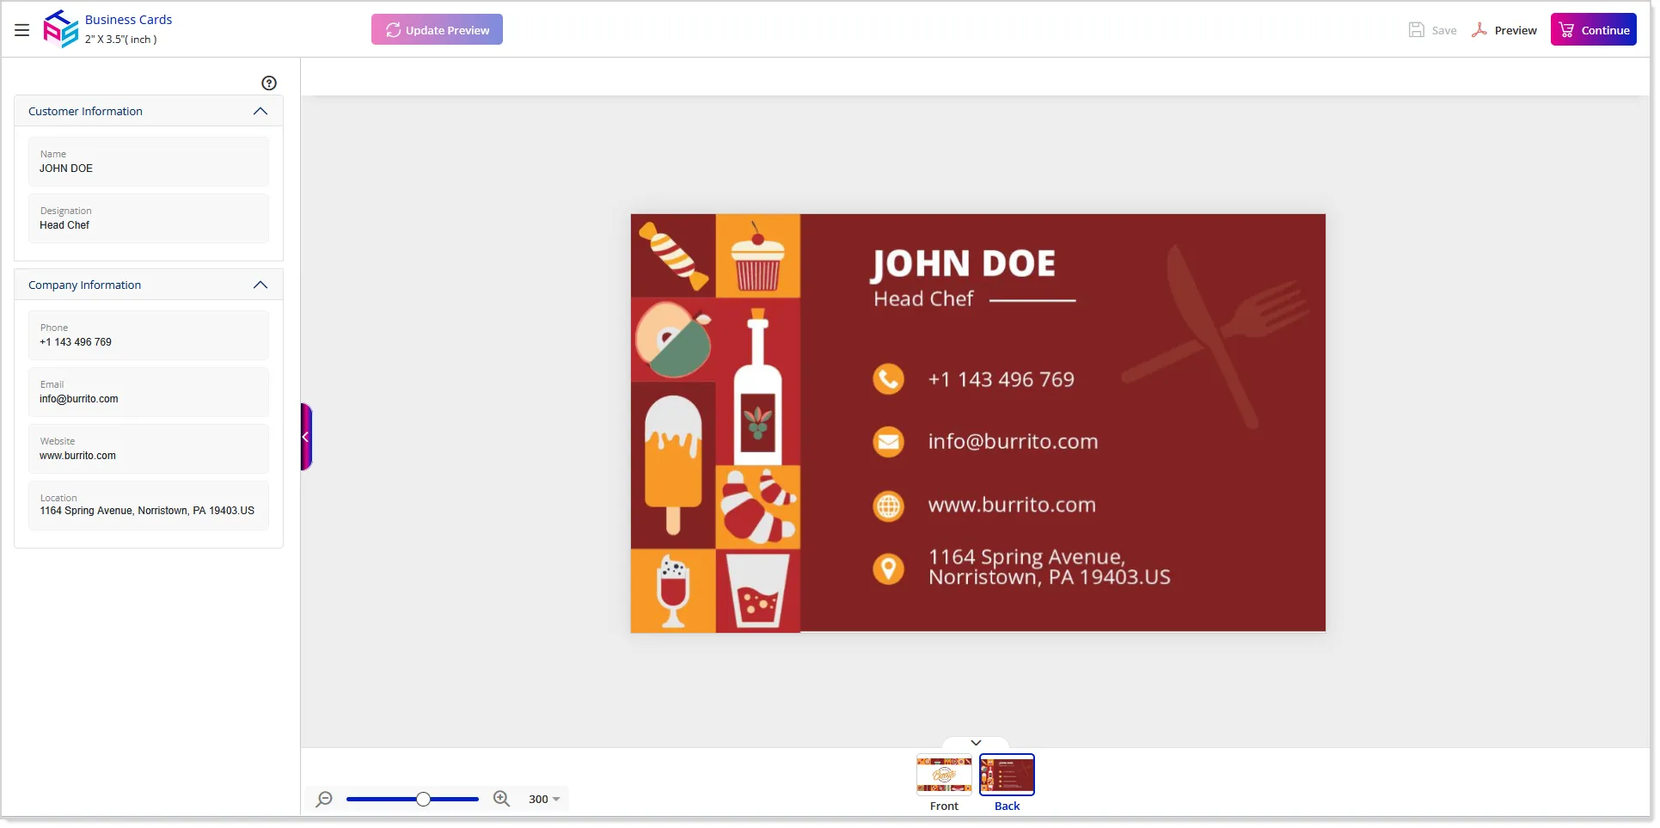The image size is (1660, 828).
Task: Collapse the page thumbnails strip chevron
Action: point(976,743)
